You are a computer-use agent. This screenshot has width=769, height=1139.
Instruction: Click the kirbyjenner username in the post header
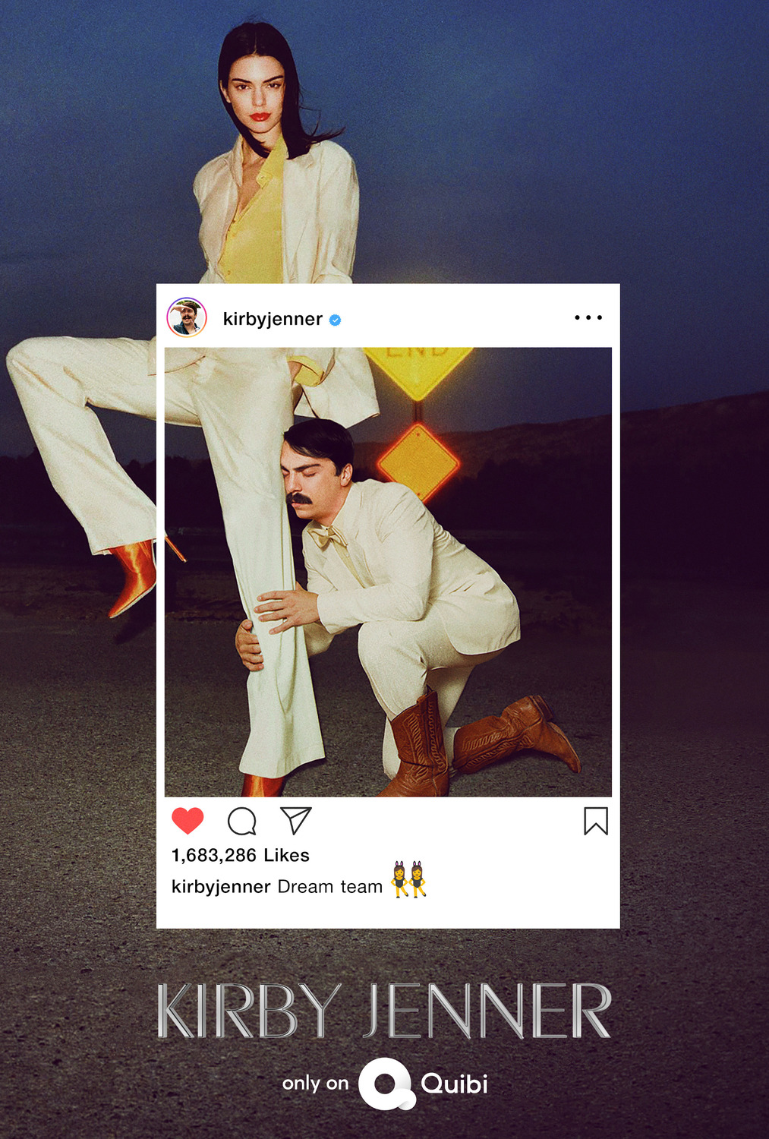[x=273, y=319]
